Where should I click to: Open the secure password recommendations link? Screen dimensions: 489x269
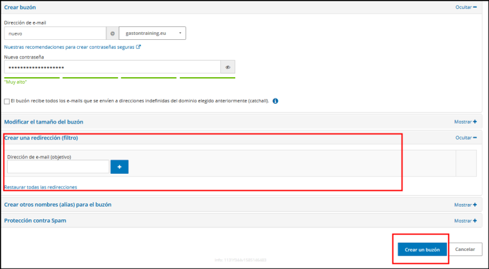tap(70, 47)
